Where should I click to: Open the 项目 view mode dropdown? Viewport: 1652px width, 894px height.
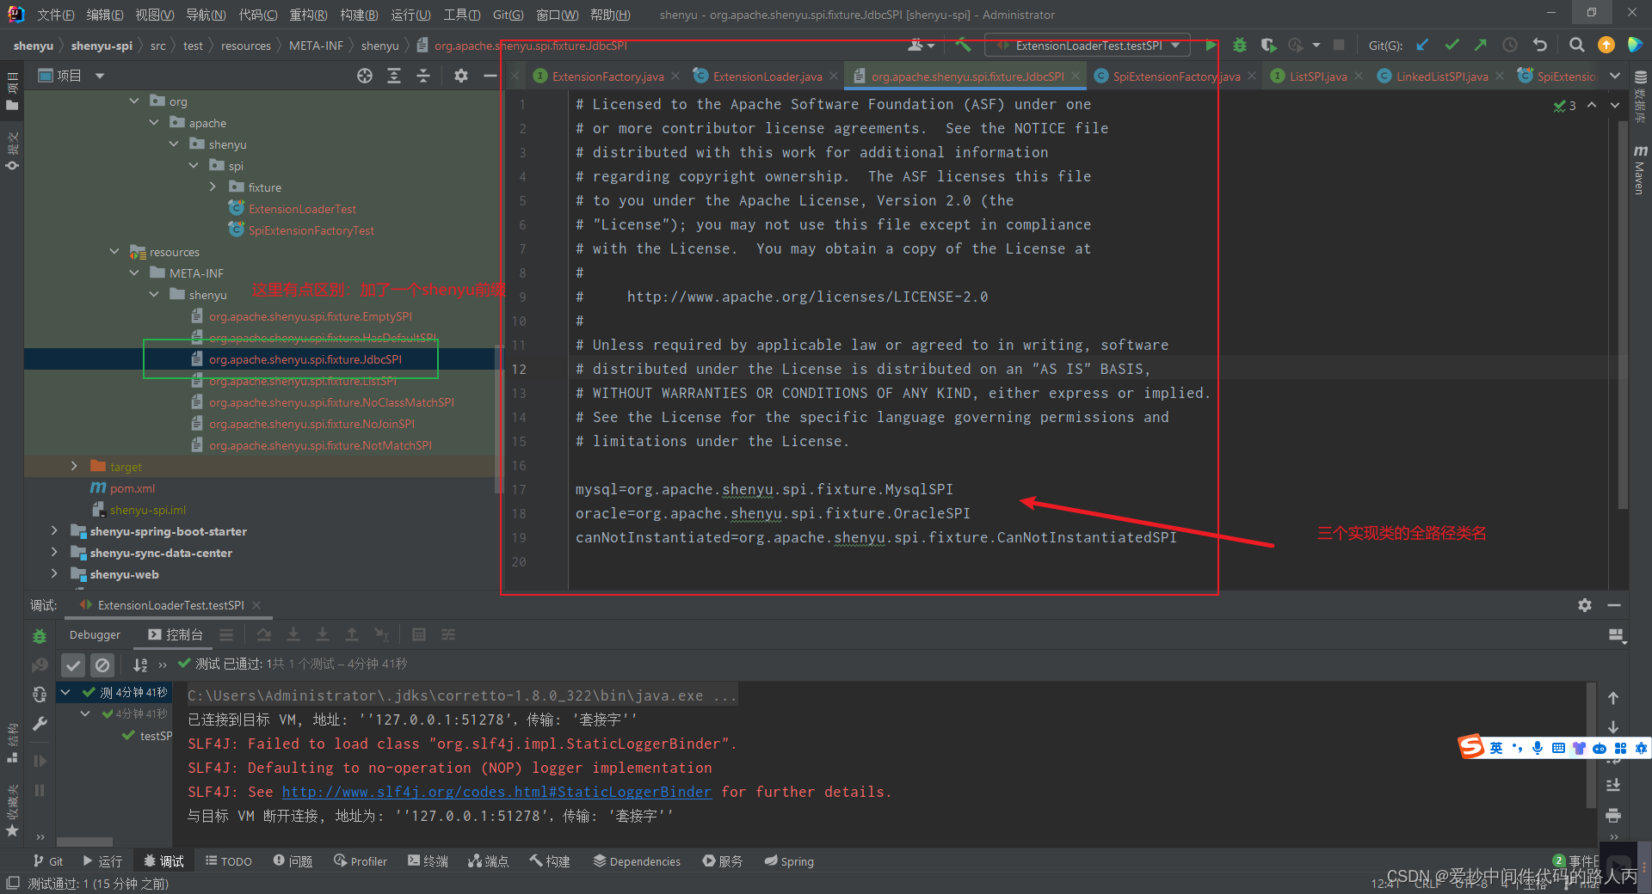(100, 76)
